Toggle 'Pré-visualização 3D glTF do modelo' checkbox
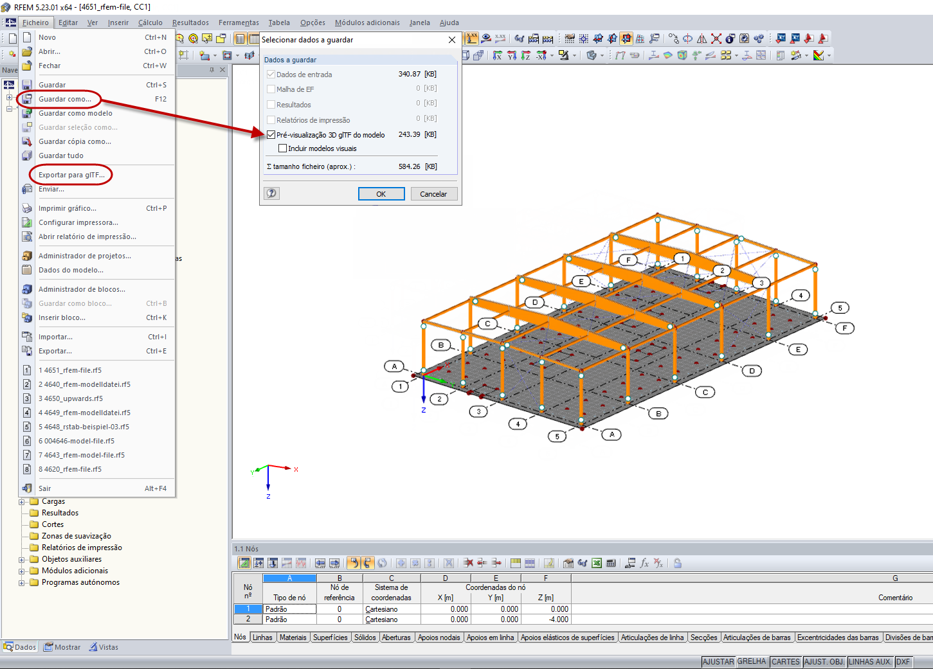Image resolution: width=933 pixels, height=669 pixels. click(271, 135)
